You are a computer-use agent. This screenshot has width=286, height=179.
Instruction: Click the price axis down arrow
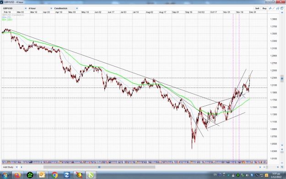(282, 145)
